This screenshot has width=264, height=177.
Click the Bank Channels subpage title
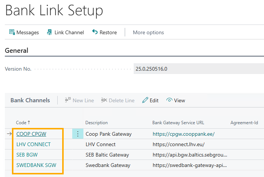click(30, 100)
